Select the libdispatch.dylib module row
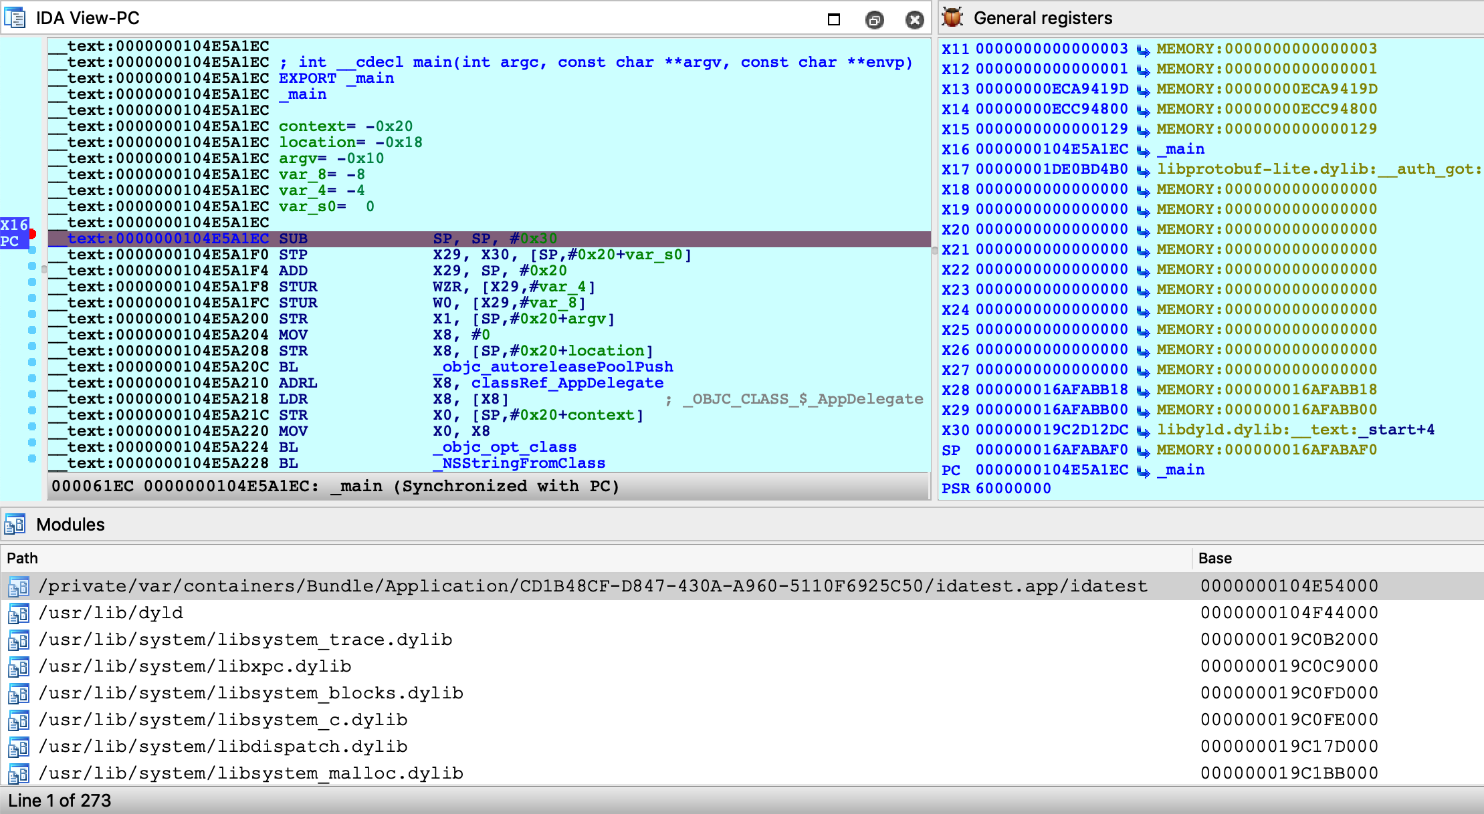This screenshot has height=814, width=1484. pyautogui.click(x=223, y=747)
